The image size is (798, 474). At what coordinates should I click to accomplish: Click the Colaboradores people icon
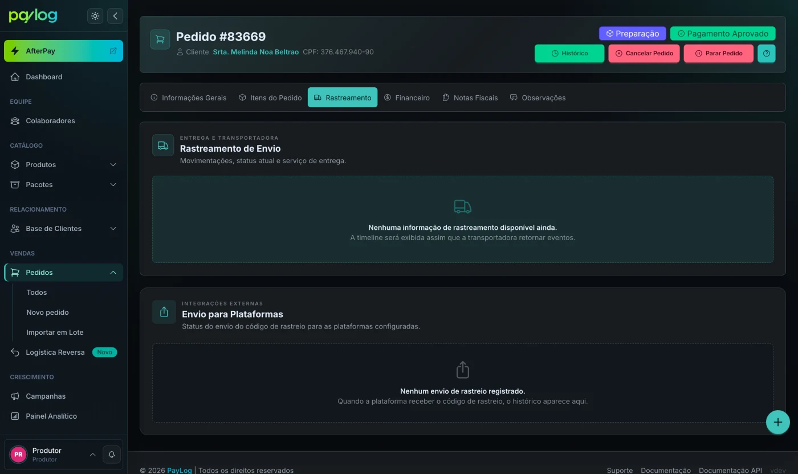15,121
